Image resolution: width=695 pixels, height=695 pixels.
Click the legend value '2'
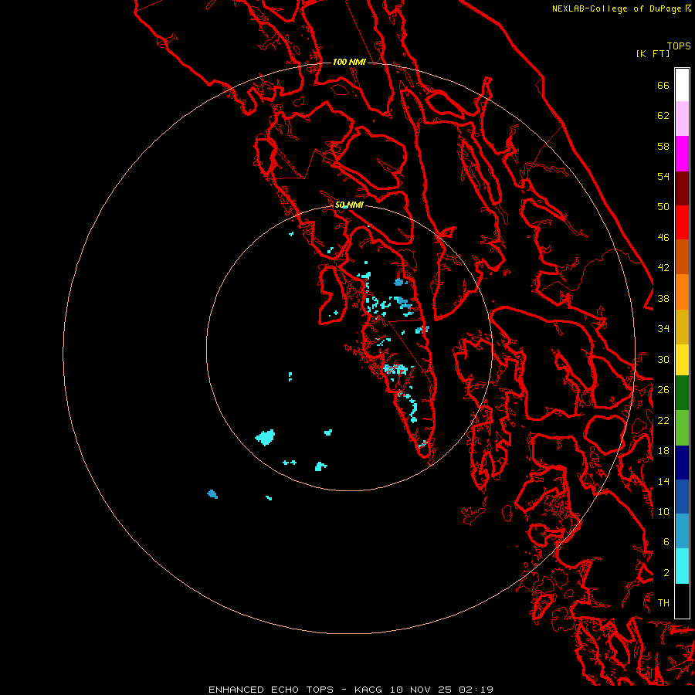[x=666, y=573]
